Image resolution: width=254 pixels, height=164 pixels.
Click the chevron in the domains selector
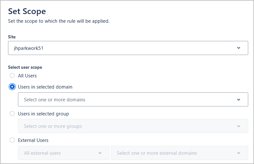(239, 100)
